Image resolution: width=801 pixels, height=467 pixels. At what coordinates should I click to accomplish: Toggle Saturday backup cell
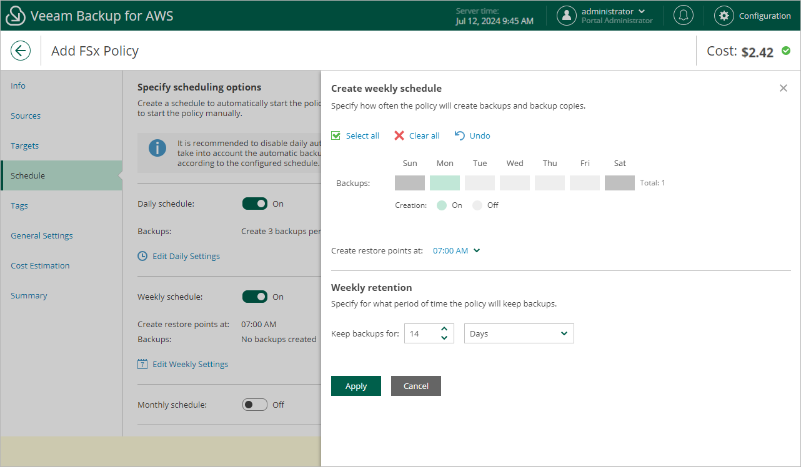(x=620, y=183)
